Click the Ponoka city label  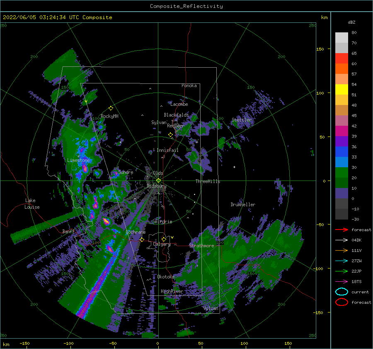click(x=189, y=85)
